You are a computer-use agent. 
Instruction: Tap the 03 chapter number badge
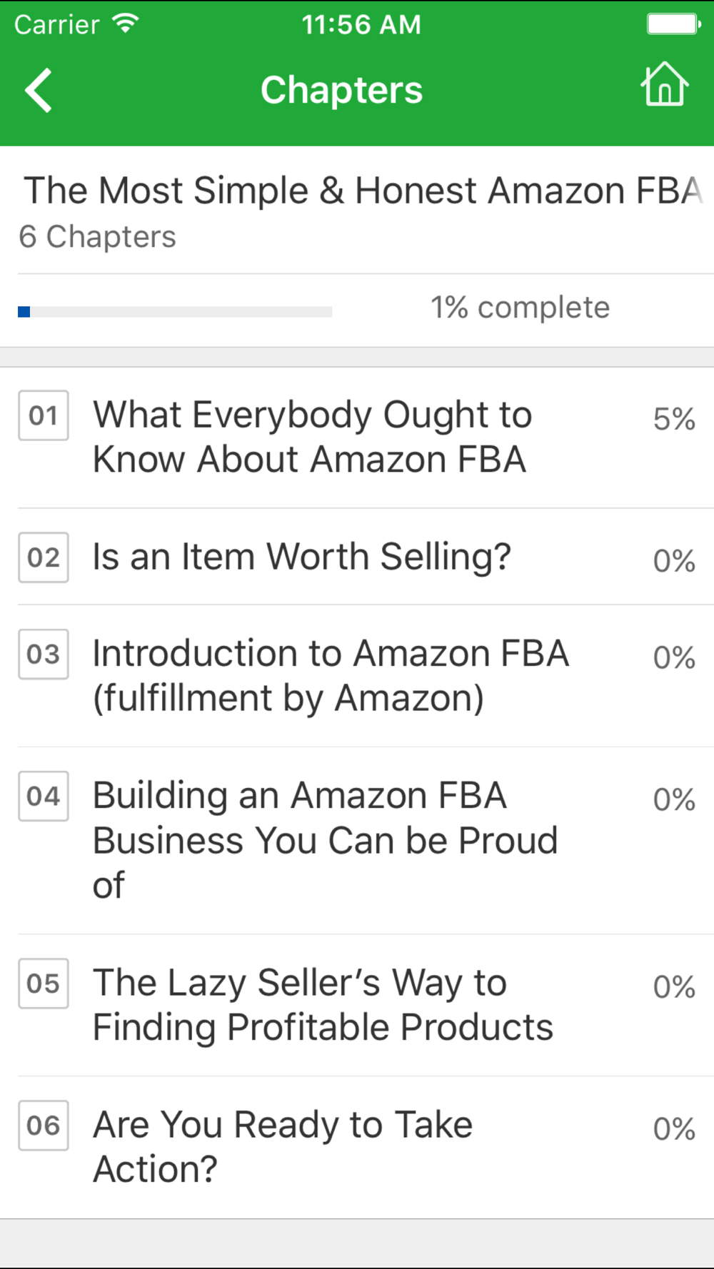coord(44,654)
